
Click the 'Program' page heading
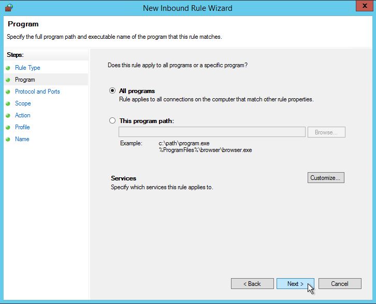[23, 24]
